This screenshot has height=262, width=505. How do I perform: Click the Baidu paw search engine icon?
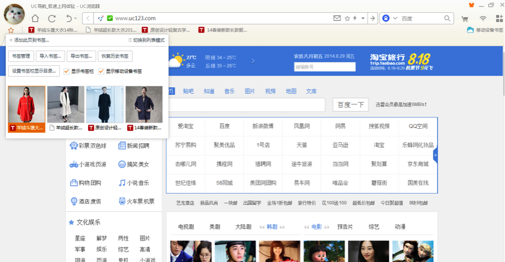386,18
